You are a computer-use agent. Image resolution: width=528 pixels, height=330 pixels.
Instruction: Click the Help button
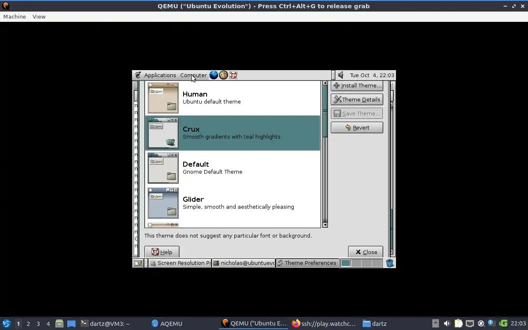point(162,252)
